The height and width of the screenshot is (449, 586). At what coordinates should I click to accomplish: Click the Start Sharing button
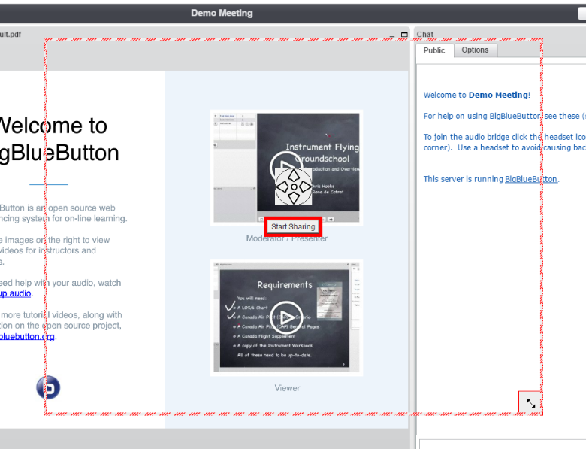click(293, 226)
